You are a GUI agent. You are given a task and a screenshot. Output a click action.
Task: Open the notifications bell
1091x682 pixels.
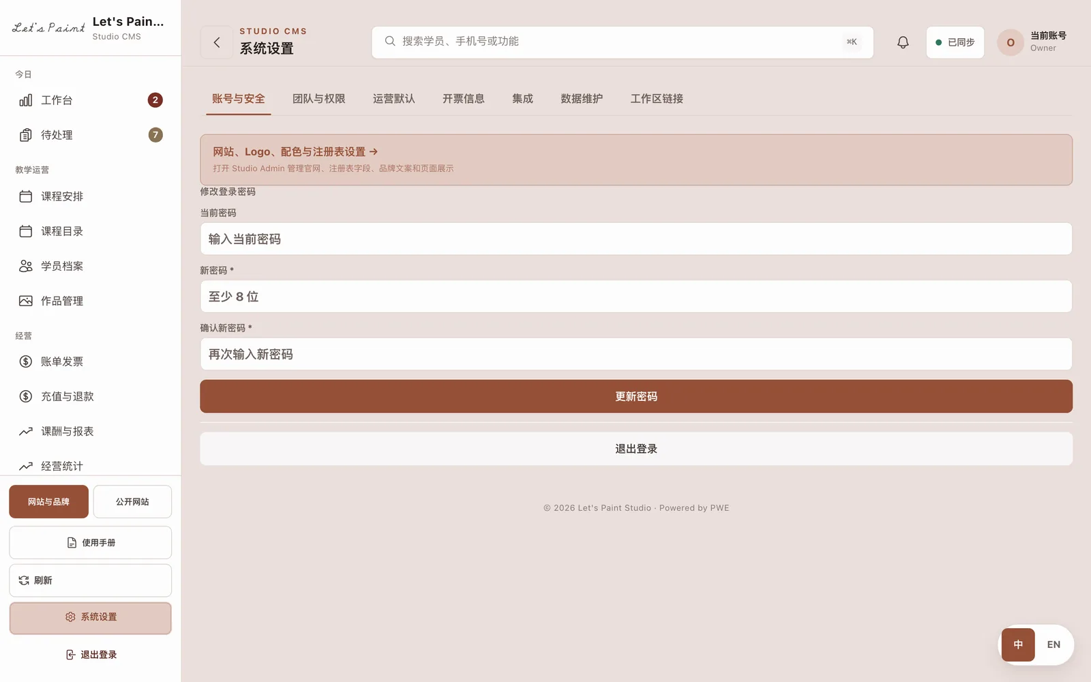[903, 42]
